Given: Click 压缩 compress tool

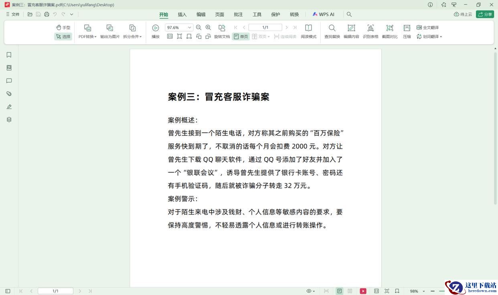Looking at the screenshot, I should click(x=407, y=32).
